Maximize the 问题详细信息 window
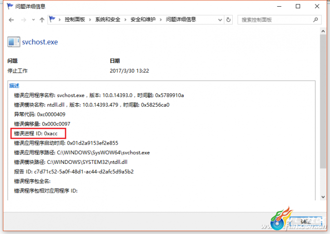The image size is (330, 234). (x=298, y=6)
